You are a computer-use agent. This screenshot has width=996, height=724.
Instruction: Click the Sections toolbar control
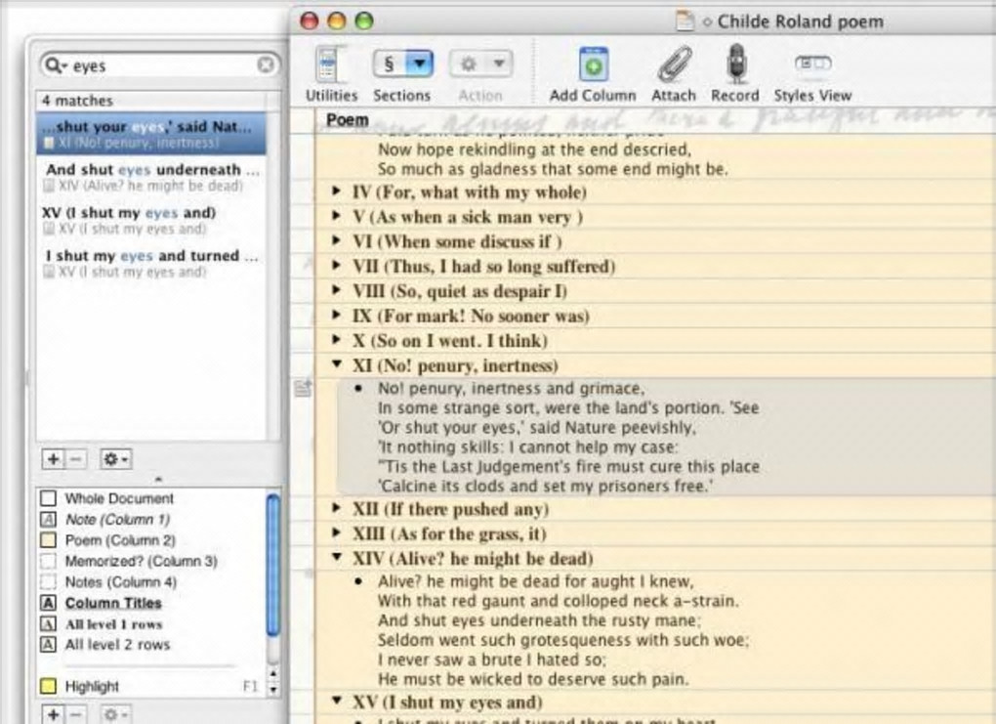(402, 64)
